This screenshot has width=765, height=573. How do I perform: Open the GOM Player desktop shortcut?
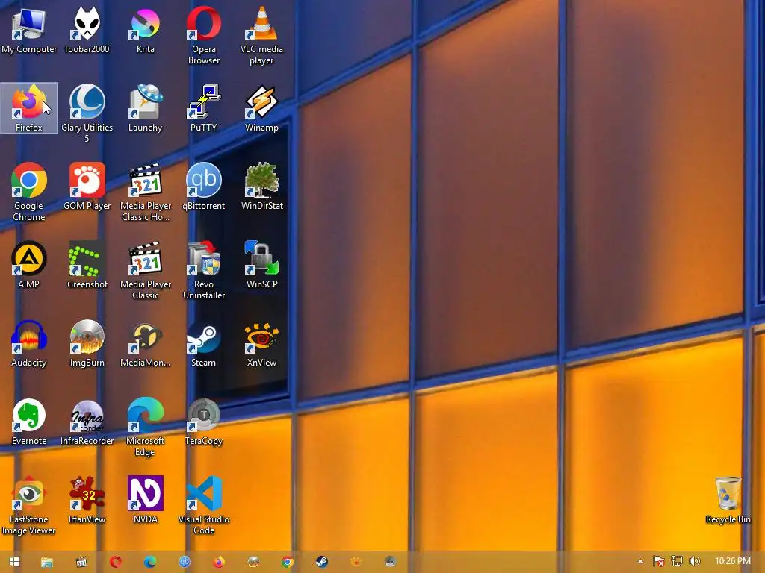point(87,186)
